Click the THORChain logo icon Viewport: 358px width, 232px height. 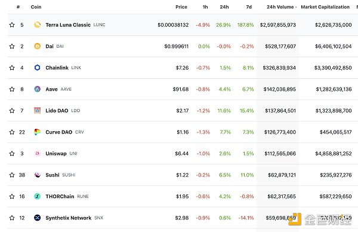click(x=37, y=196)
